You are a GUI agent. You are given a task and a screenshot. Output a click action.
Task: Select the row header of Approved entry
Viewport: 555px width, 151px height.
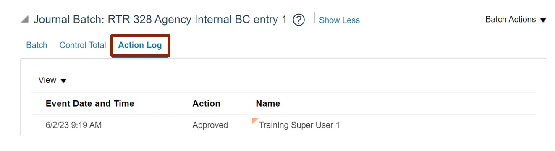[37, 125]
